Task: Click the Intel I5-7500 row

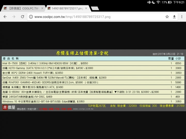Action: pos(93,63)
